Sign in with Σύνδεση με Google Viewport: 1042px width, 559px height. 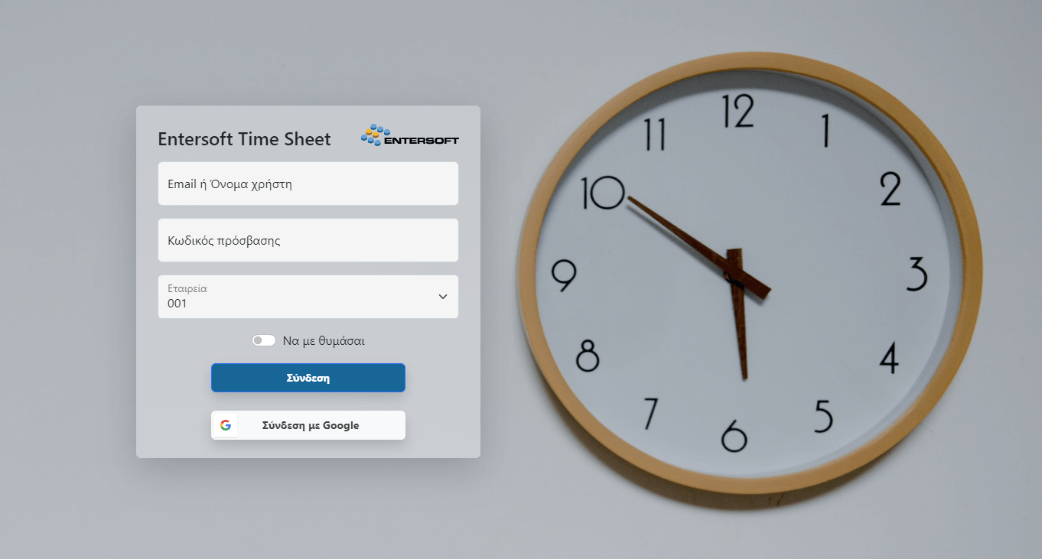pos(308,425)
